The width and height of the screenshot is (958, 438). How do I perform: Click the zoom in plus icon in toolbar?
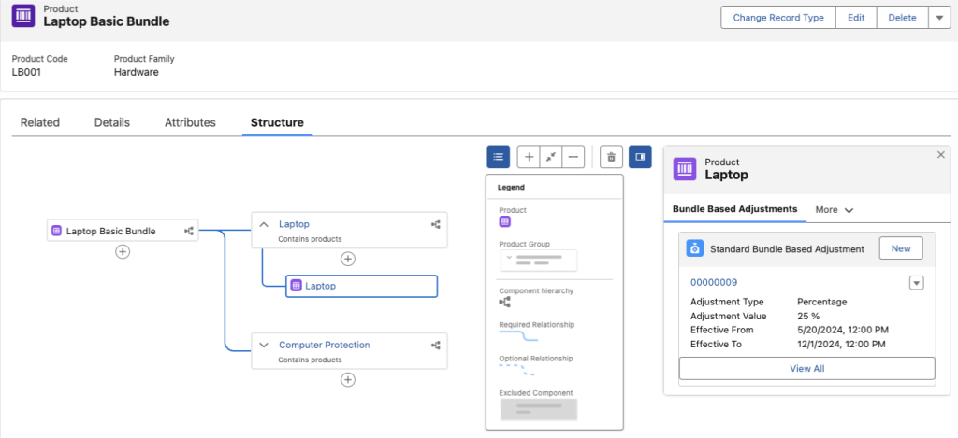tap(529, 157)
